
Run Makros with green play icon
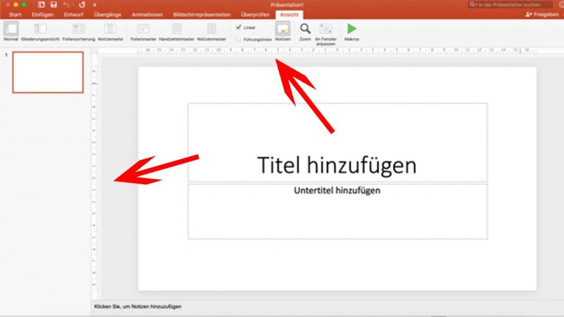click(352, 30)
